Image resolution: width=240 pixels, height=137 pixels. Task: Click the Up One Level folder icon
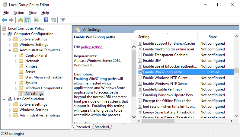click(x=20, y=20)
